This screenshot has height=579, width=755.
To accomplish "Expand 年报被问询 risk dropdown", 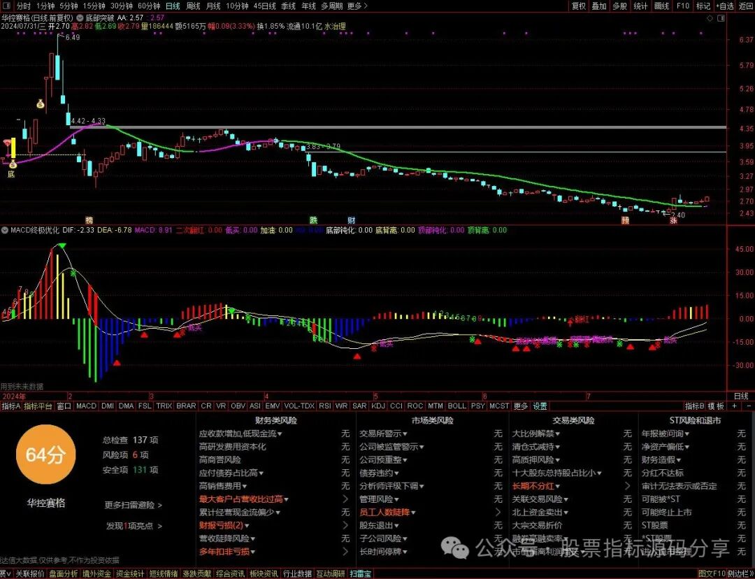I will pyautogui.click(x=665, y=434).
